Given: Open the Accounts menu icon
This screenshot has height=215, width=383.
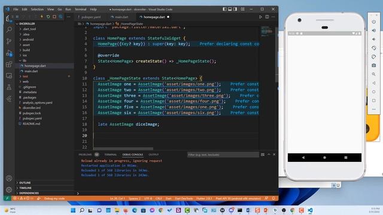Looking at the screenshot, I should point(9,178).
